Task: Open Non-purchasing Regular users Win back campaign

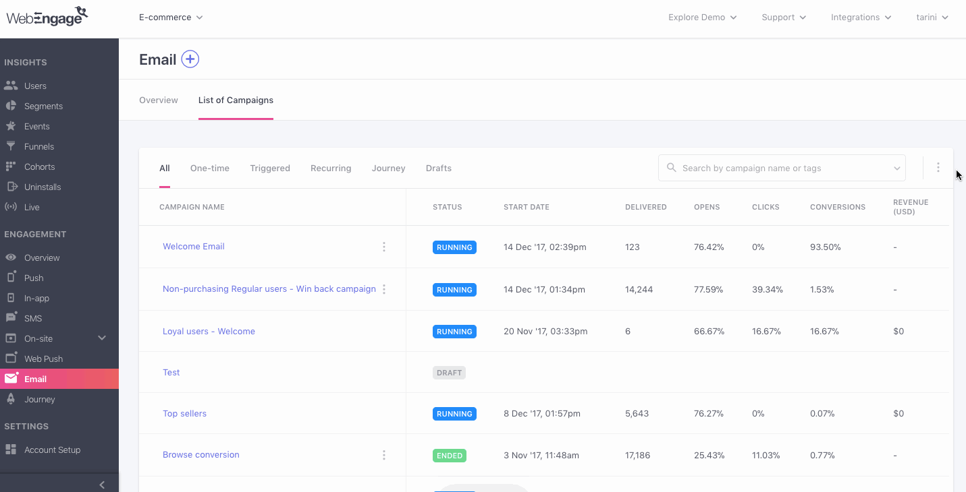Action: point(269,289)
